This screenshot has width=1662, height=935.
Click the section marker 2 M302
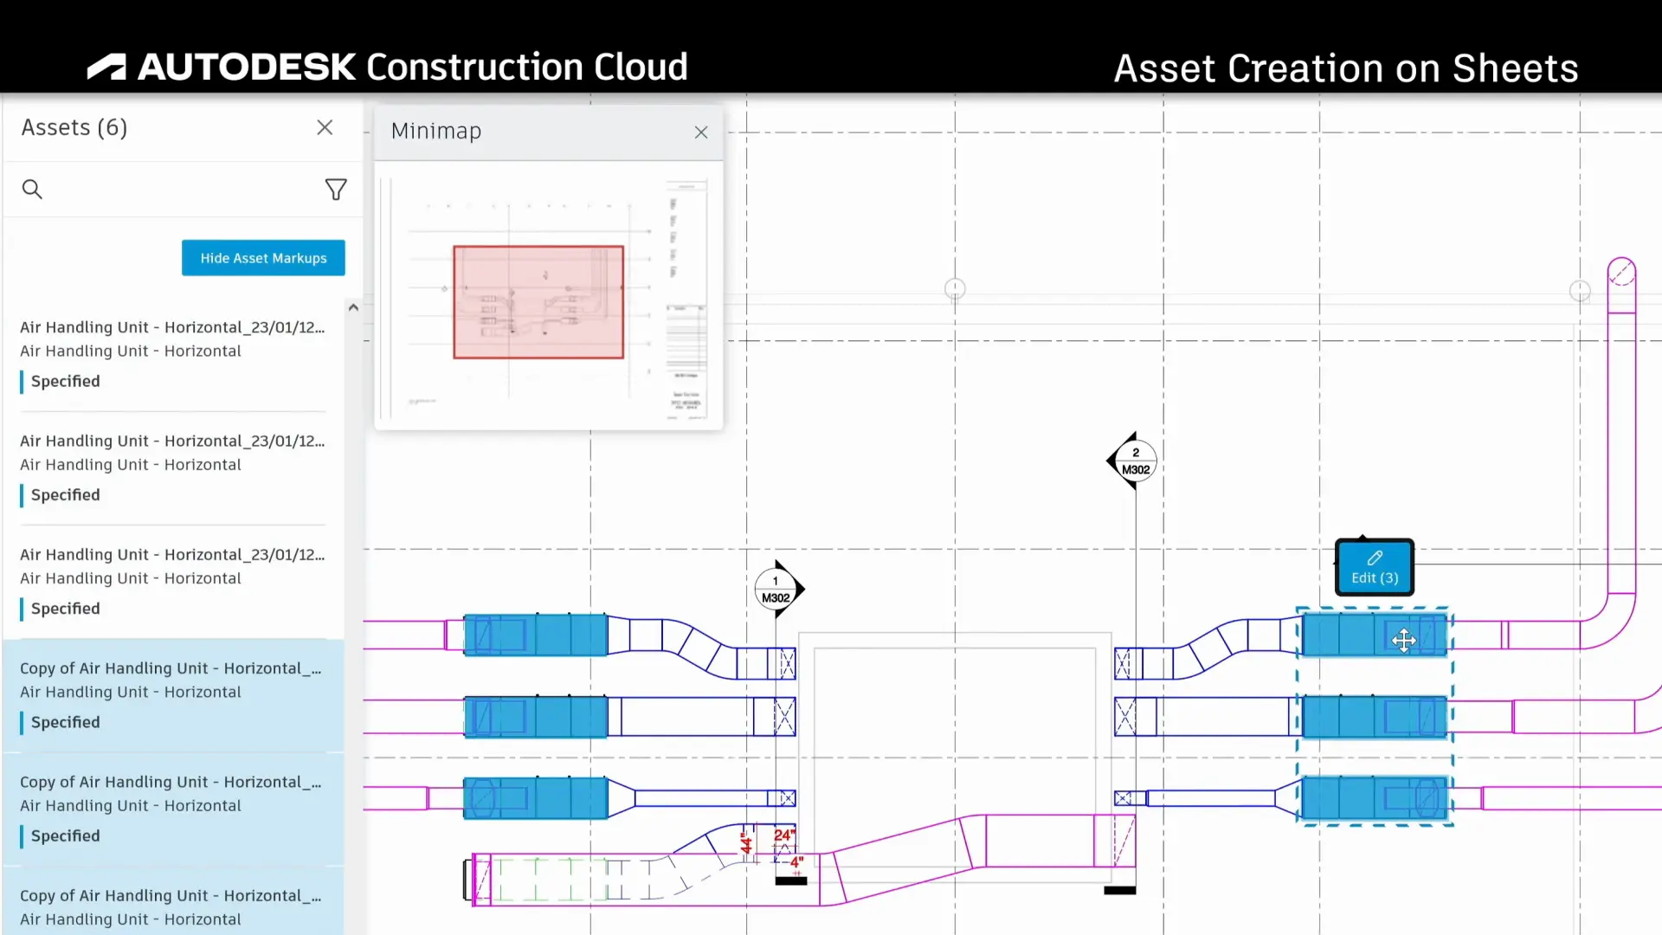[1133, 461]
